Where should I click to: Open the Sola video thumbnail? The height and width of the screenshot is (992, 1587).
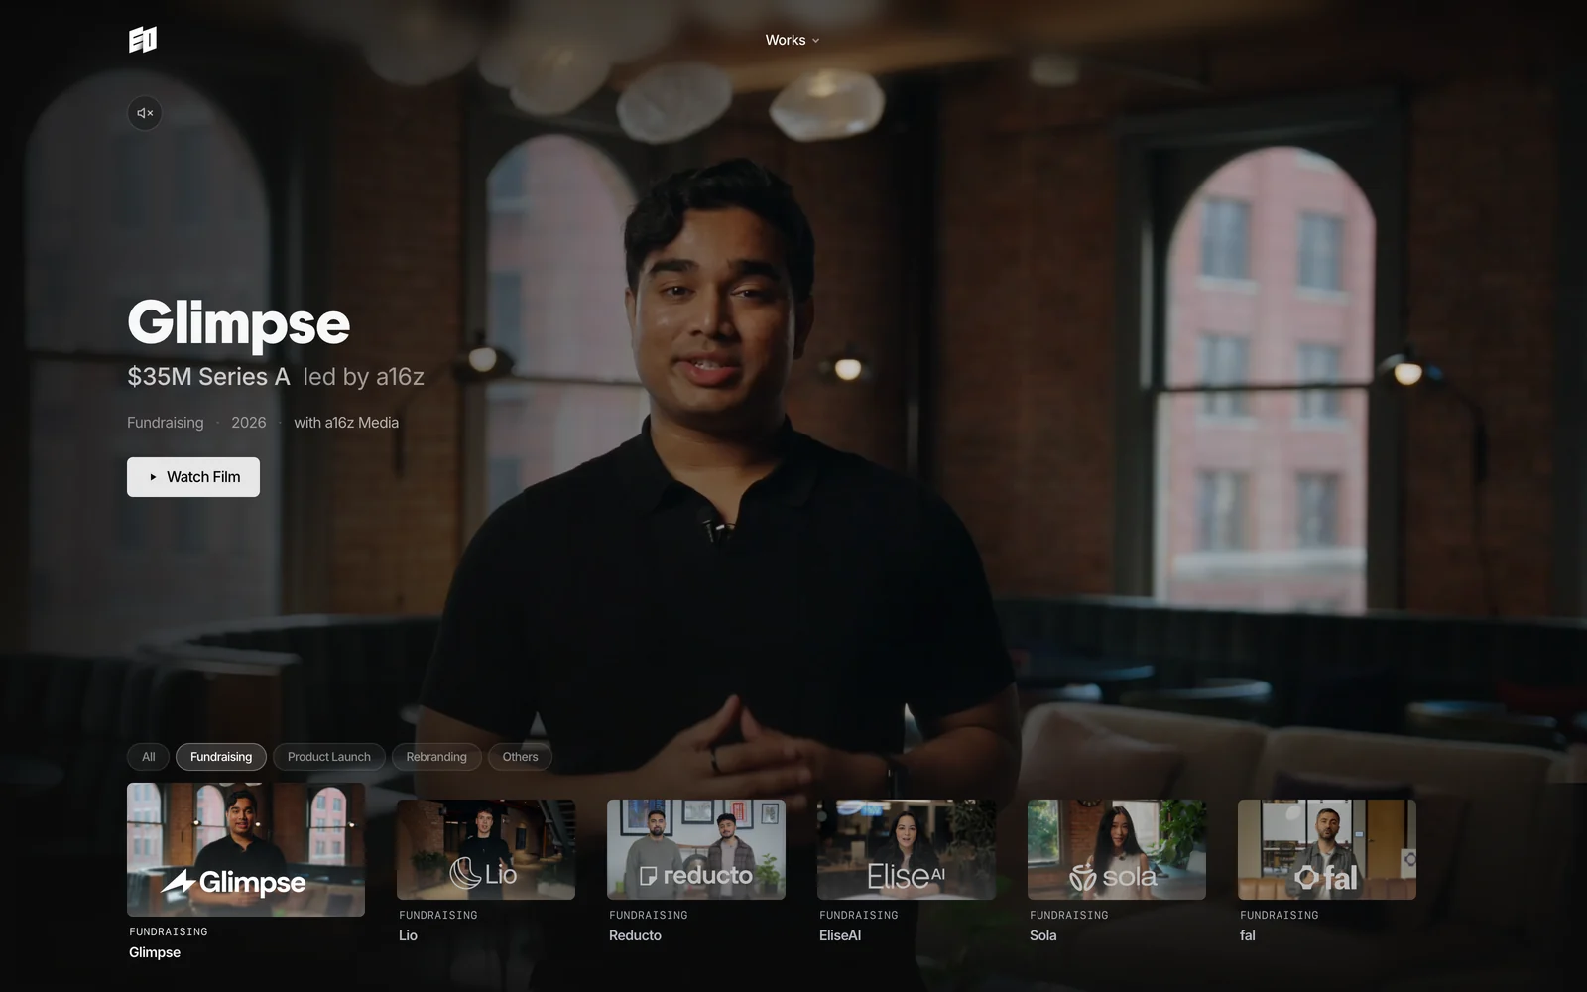pyautogui.click(x=1117, y=849)
